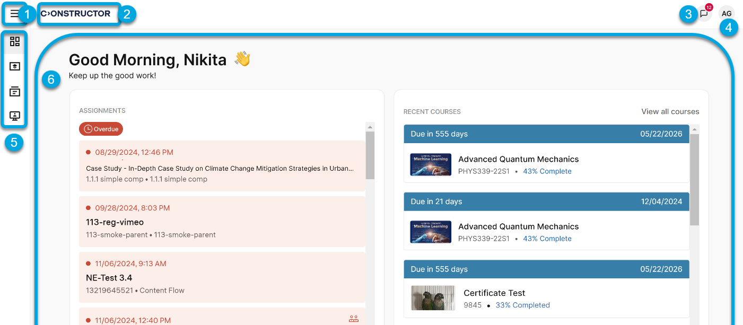Open the messages notification icon
The width and height of the screenshot is (743, 325).
[x=704, y=14]
